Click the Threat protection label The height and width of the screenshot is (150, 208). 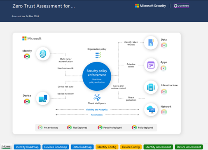131,99
